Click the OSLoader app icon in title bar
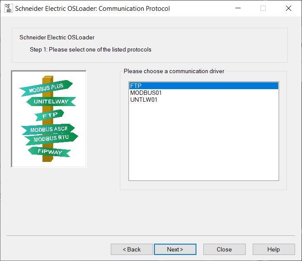The image size is (302, 261). [x=9, y=8]
